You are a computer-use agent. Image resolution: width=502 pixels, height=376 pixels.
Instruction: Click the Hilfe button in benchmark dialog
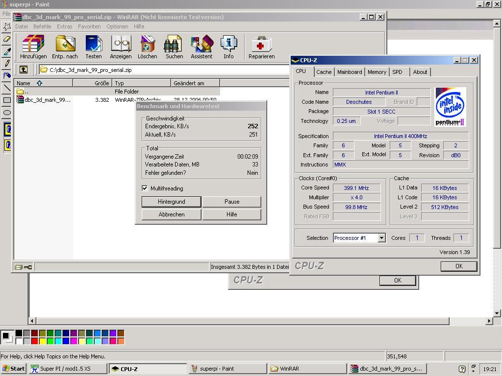[232, 214]
